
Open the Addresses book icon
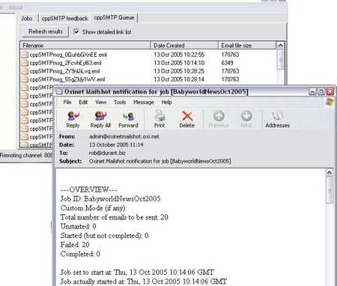278,116
